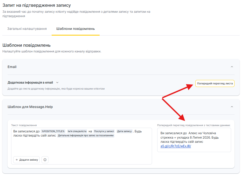Switch to Загальні налаштування tab
The width and height of the screenshot is (248, 177).
coord(27,29)
